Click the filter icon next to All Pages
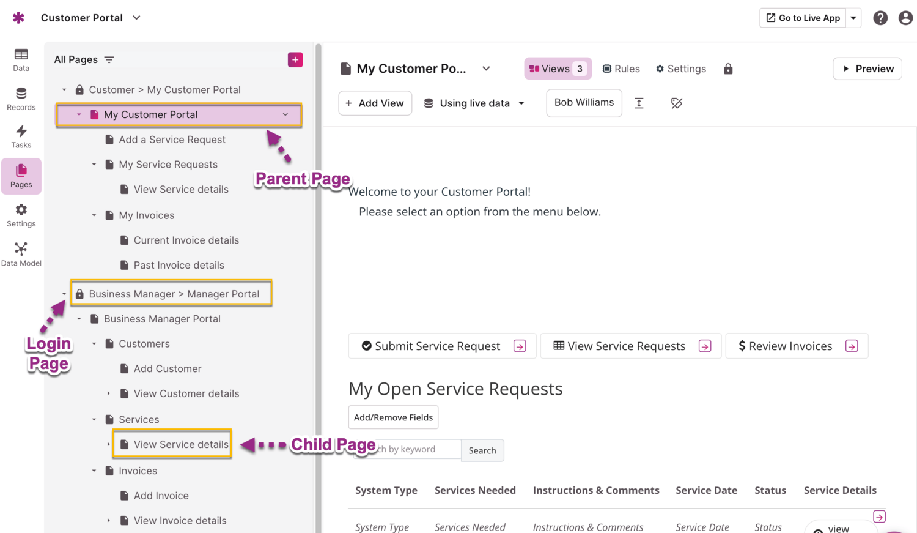Image resolution: width=917 pixels, height=533 pixels. point(109,60)
